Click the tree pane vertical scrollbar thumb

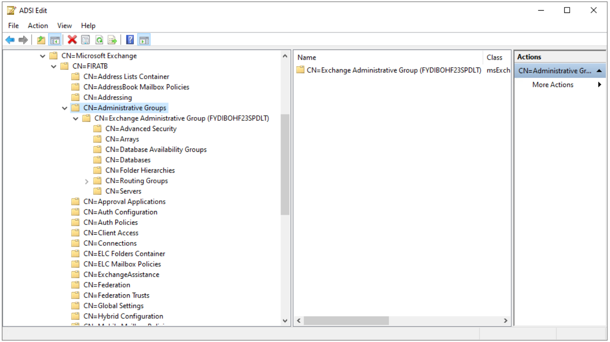[285, 164]
